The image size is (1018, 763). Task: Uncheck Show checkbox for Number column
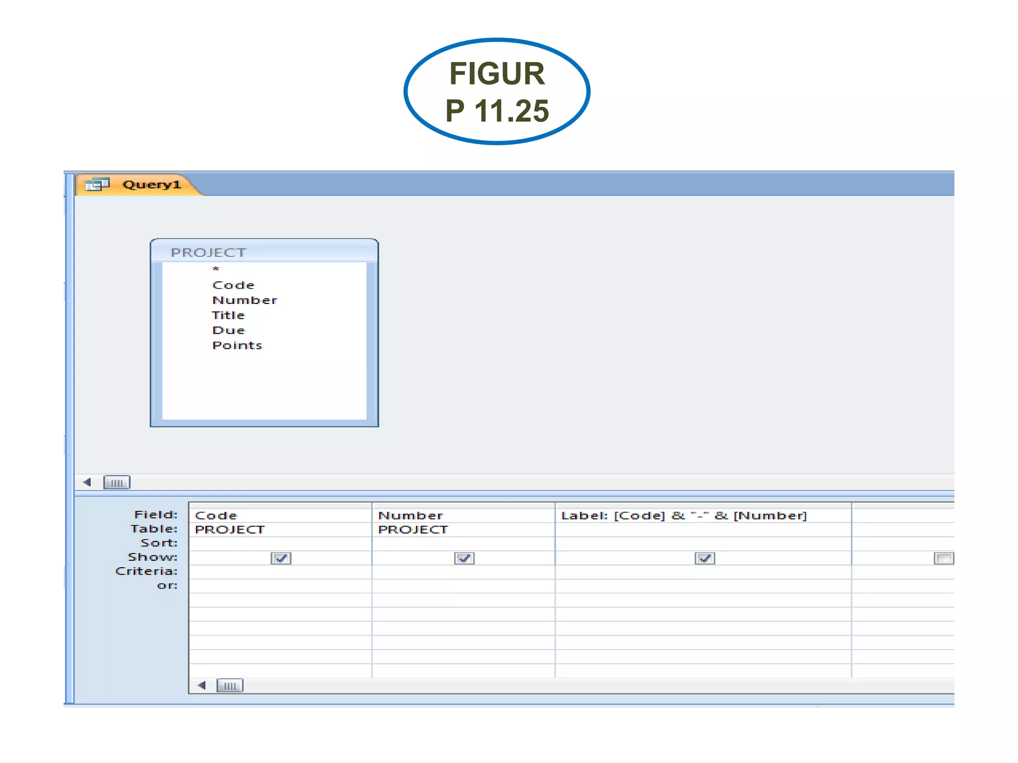[x=464, y=558]
